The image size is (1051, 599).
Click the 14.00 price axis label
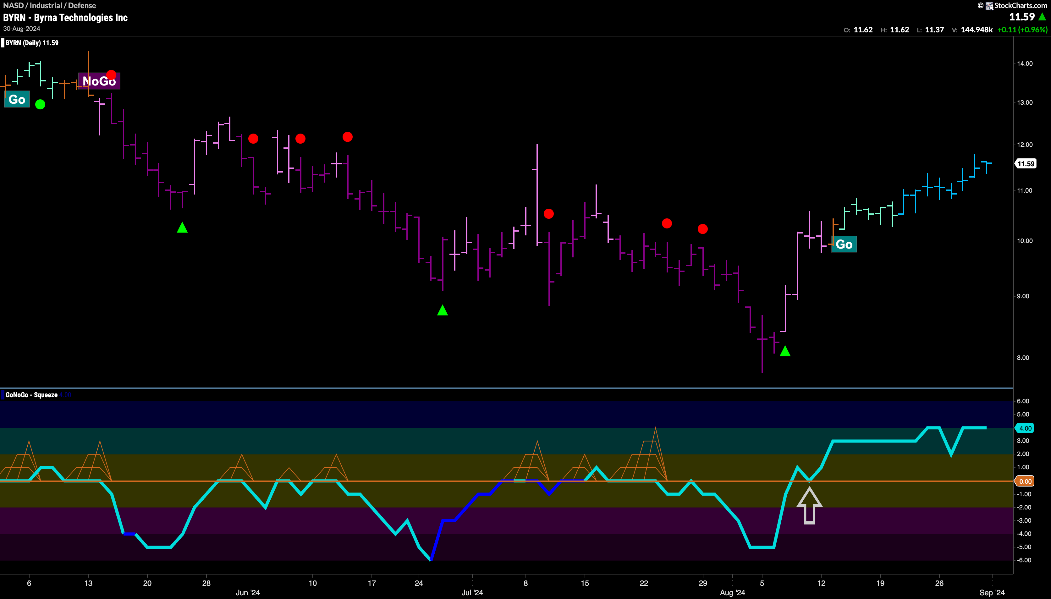pos(1025,63)
